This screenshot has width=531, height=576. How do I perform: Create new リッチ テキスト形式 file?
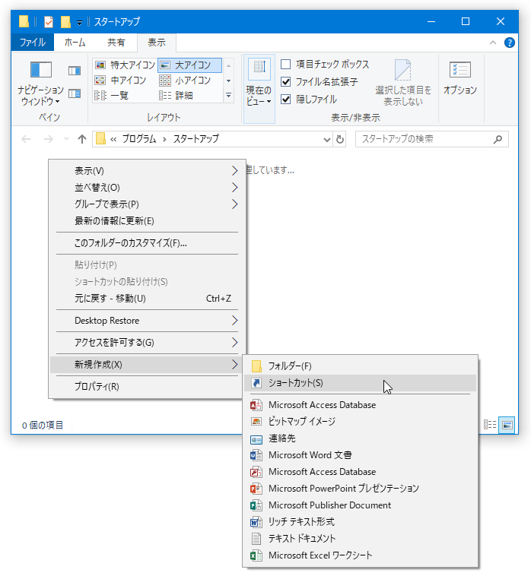[x=361, y=521]
